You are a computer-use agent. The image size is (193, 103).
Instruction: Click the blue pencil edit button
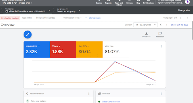pyautogui.click(x=28, y=34)
